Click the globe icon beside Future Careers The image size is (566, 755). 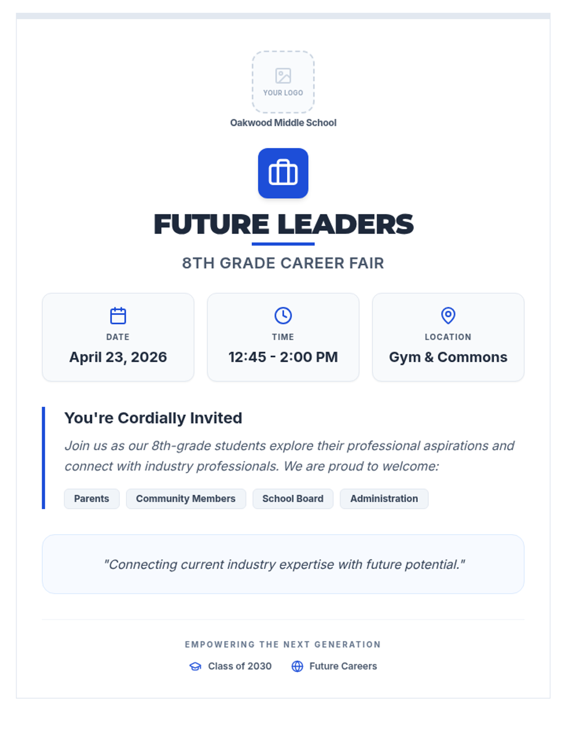(x=297, y=666)
